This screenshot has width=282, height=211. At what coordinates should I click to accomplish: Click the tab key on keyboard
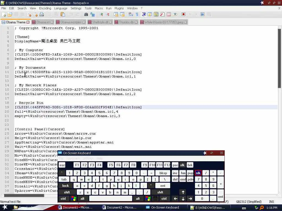point(64,179)
